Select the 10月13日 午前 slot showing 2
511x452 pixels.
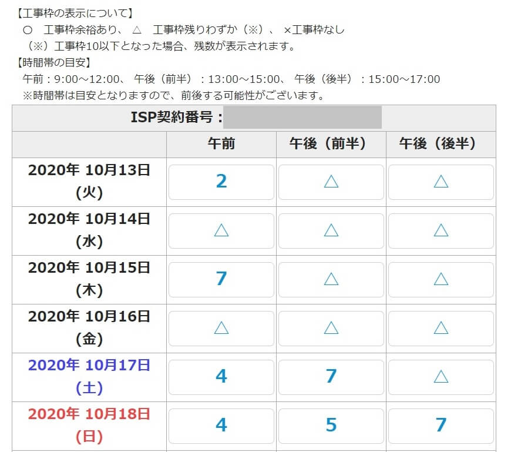(221, 182)
